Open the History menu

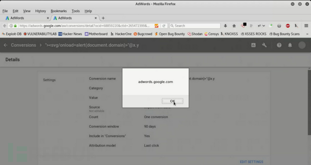click(41, 11)
